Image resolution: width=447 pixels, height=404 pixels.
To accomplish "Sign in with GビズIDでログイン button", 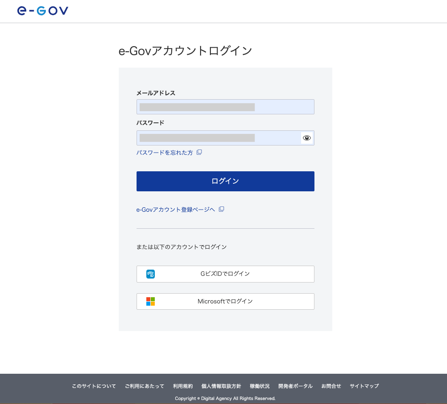I will tap(225, 274).
